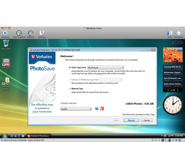
Task: Select the Manual Copy radio button
Action: coord(70,88)
